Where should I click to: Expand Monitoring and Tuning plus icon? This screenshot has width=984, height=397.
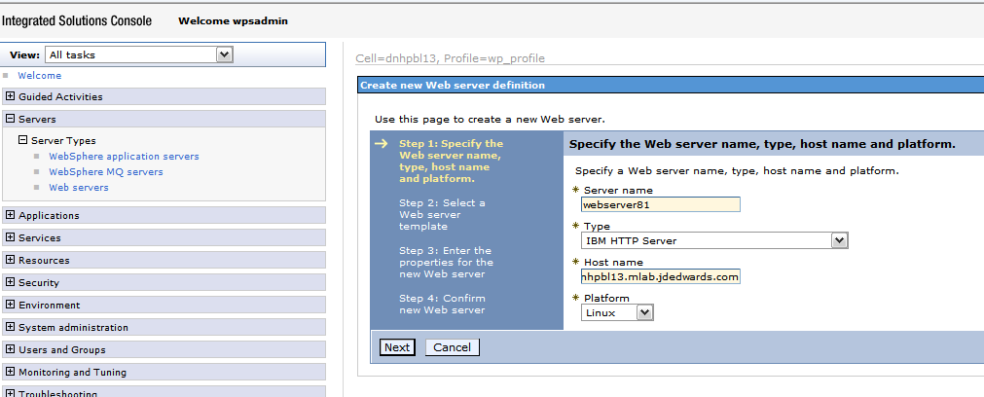[10, 372]
